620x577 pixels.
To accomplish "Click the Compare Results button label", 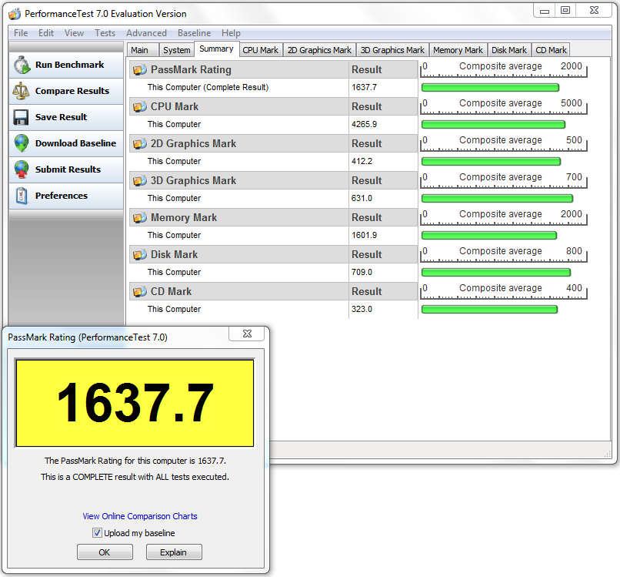I will [72, 91].
